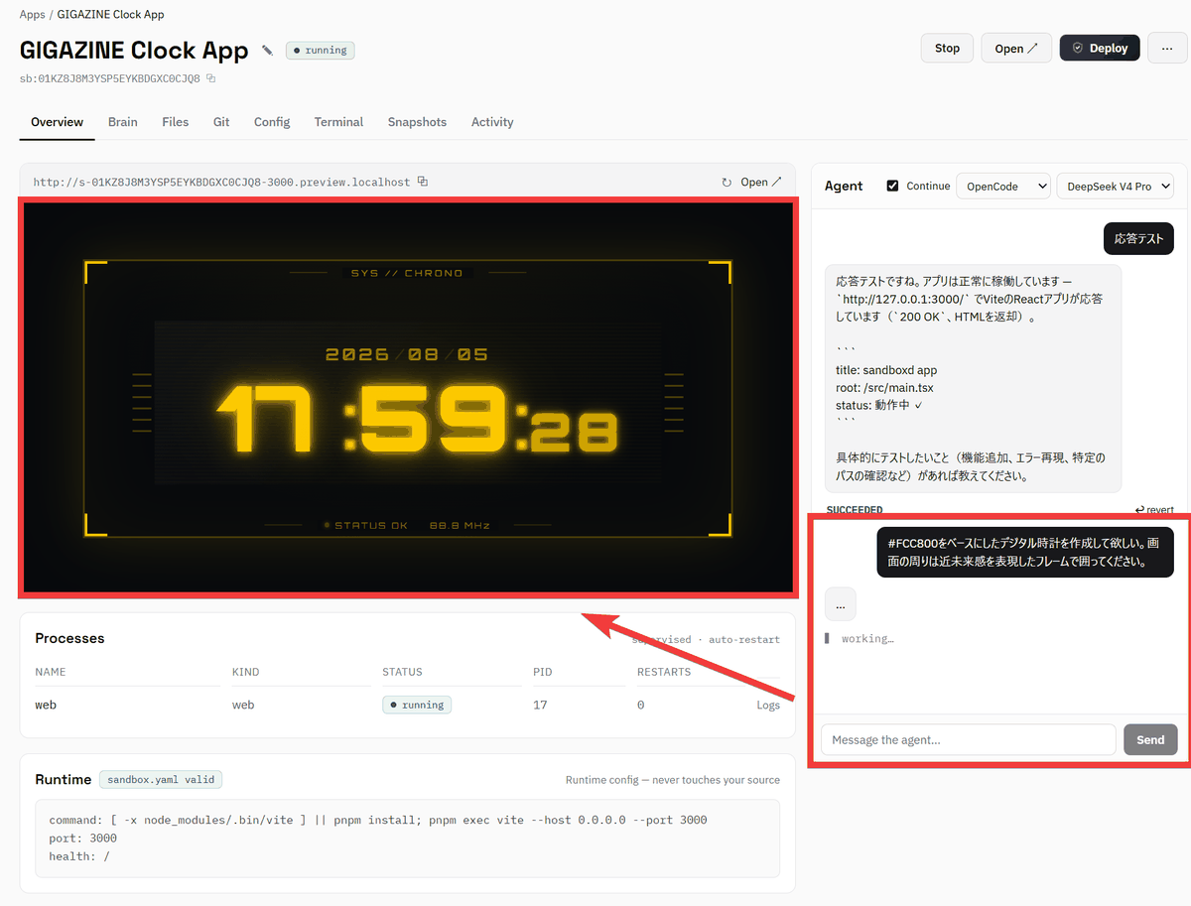Open the three-dot more options menu
This screenshot has height=906, width=1191.
tap(1166, 48)
